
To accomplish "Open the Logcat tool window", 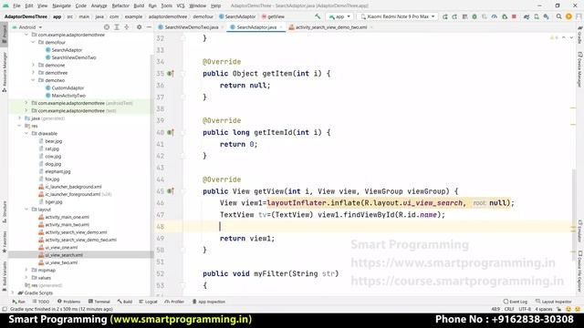I will (148, 302).
